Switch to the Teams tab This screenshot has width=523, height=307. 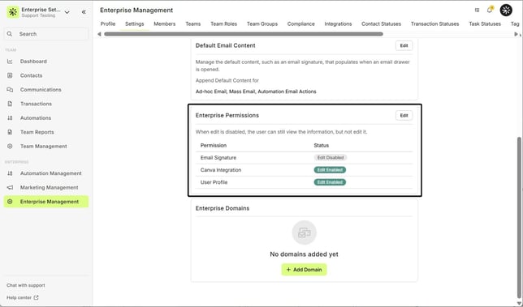click(x=193, y=24)
